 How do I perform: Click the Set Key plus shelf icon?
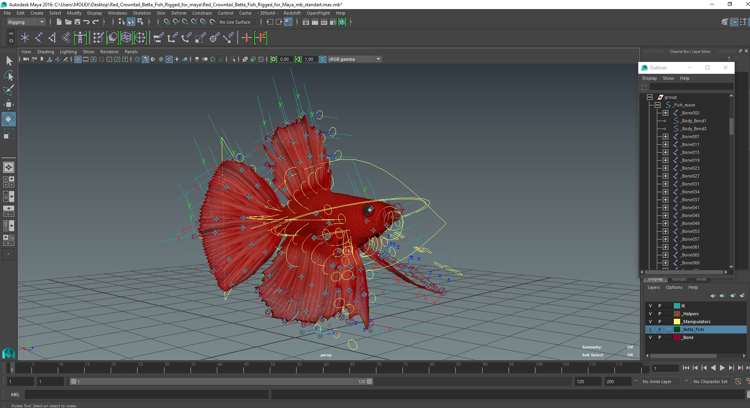point(246,38)
